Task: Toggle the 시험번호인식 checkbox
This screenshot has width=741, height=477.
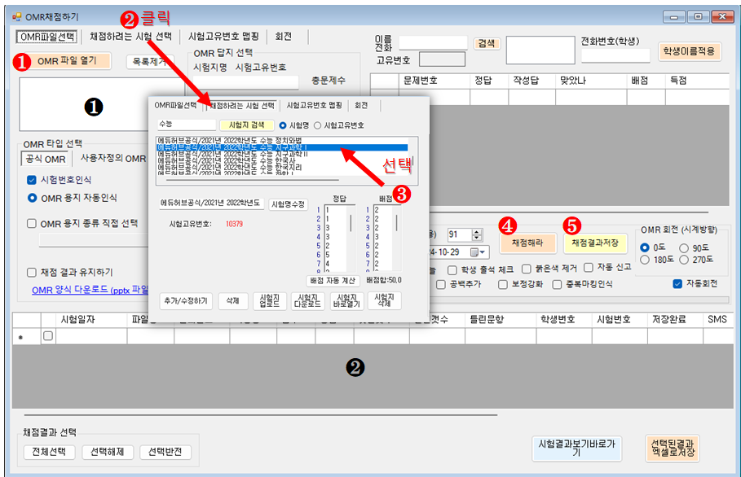Action: [x=32, y=180]
